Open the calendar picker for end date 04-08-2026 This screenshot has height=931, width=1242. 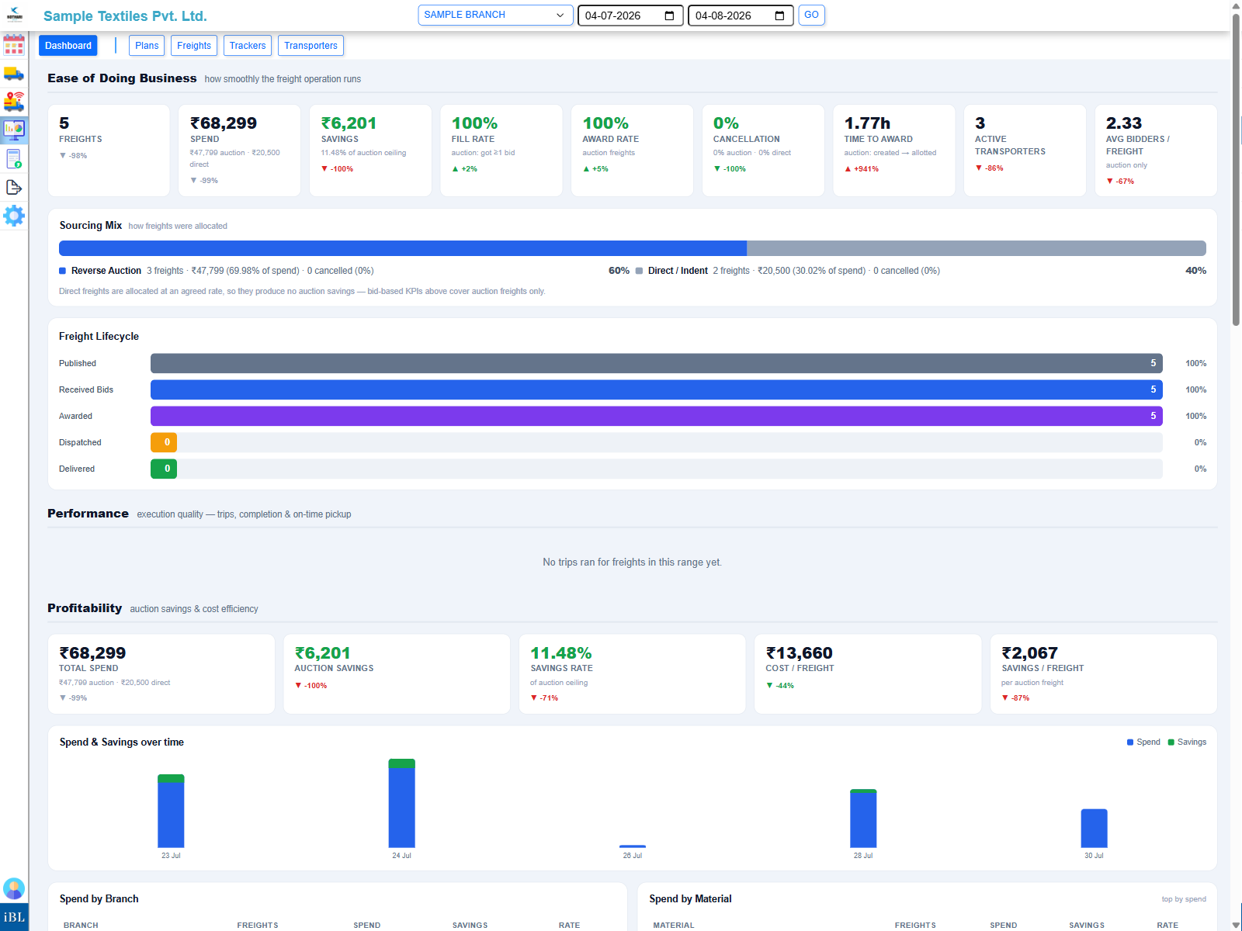coord(780,16)
